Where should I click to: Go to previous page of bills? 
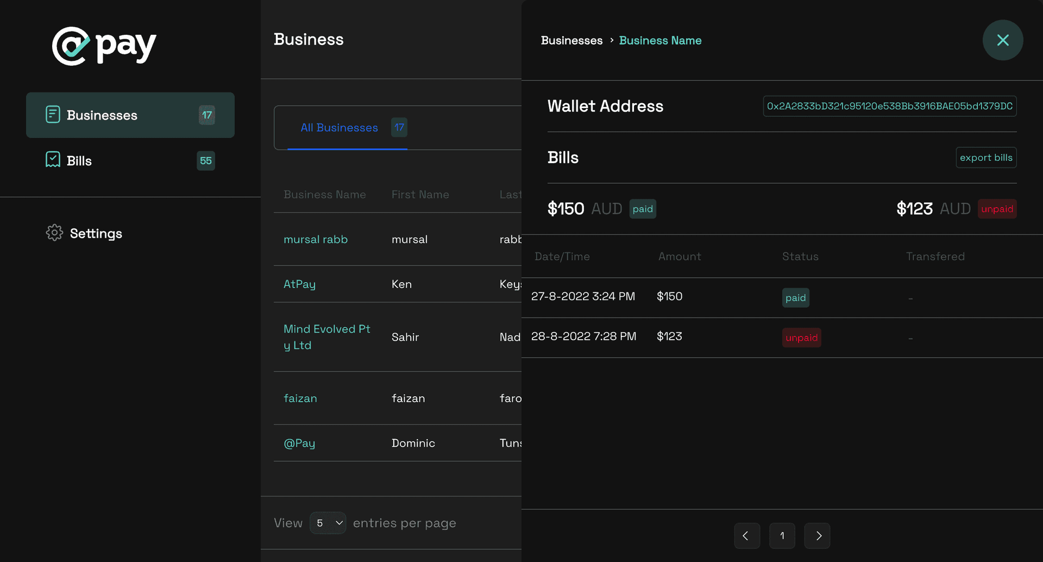(x=747, y=536)
